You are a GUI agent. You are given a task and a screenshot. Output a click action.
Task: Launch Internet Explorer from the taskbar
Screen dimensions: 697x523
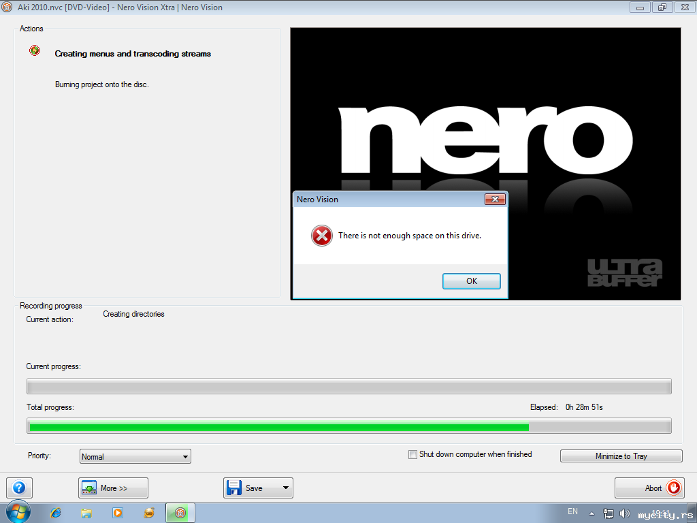[56, 513]
